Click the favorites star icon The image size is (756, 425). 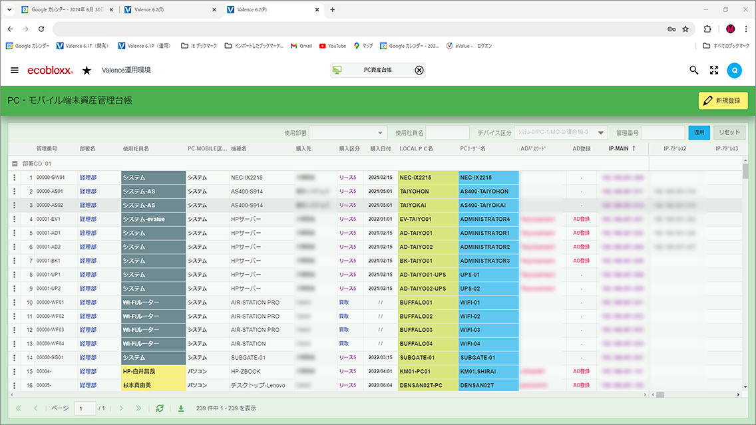click(87, 71)
